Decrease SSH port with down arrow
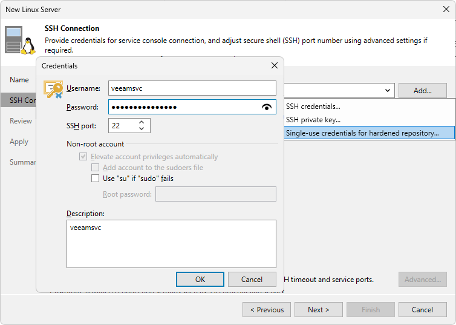This screenshot has height=325, width=456. 142,128
